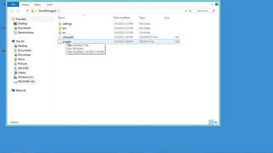Click the StockManager2 breadcrumb
Screen dimensions: 273x153
pyautogui.click(x=47, y=11)
